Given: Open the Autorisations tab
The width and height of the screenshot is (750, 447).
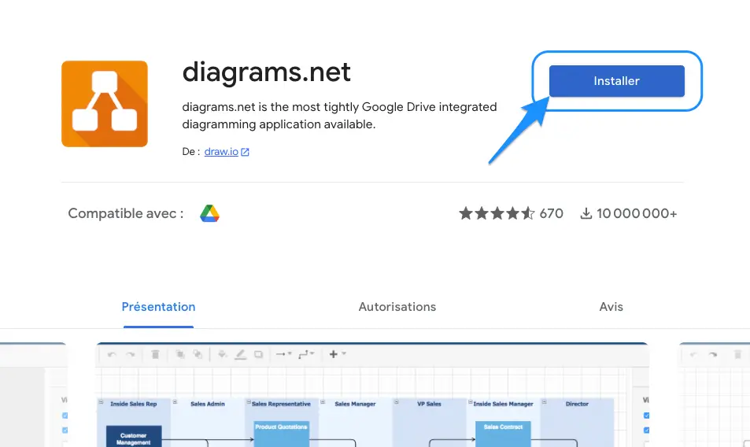Looking at the screenshot, I should 397,307.
